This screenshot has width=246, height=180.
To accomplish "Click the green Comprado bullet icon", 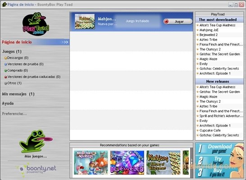I will coord(6,71).
